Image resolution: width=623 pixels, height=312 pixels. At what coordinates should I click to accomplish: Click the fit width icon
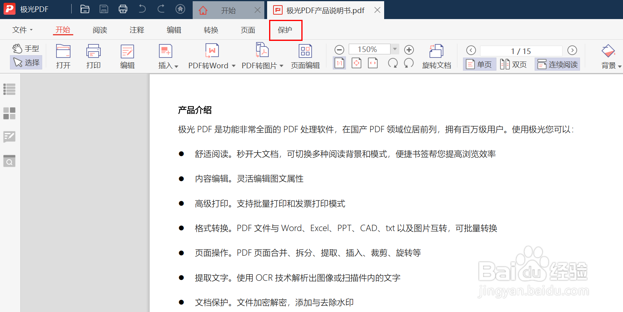coord(373,63)
